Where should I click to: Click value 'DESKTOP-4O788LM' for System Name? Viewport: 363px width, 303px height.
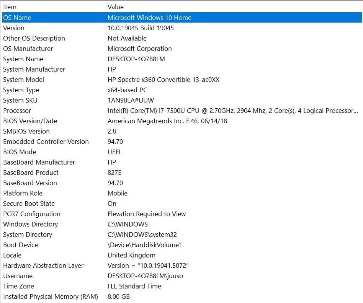coord(136,59)
